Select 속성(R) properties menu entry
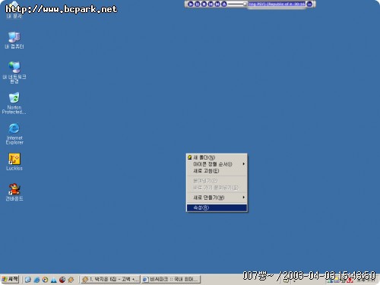Screen dimensions: 380x285 pos(217,207)
